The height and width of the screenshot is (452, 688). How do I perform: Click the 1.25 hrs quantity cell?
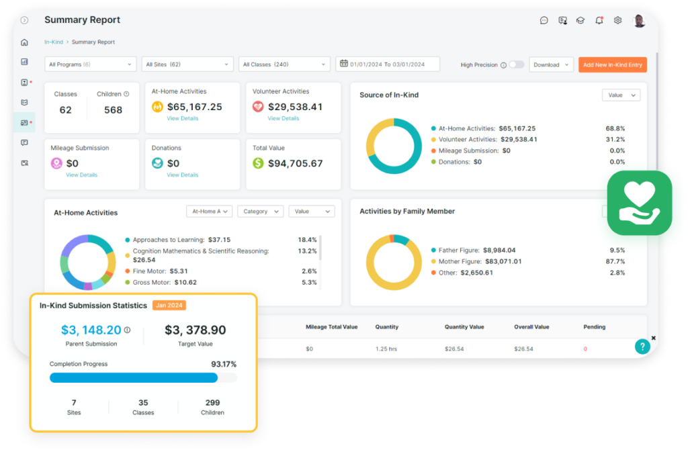(x=386, y=349)
